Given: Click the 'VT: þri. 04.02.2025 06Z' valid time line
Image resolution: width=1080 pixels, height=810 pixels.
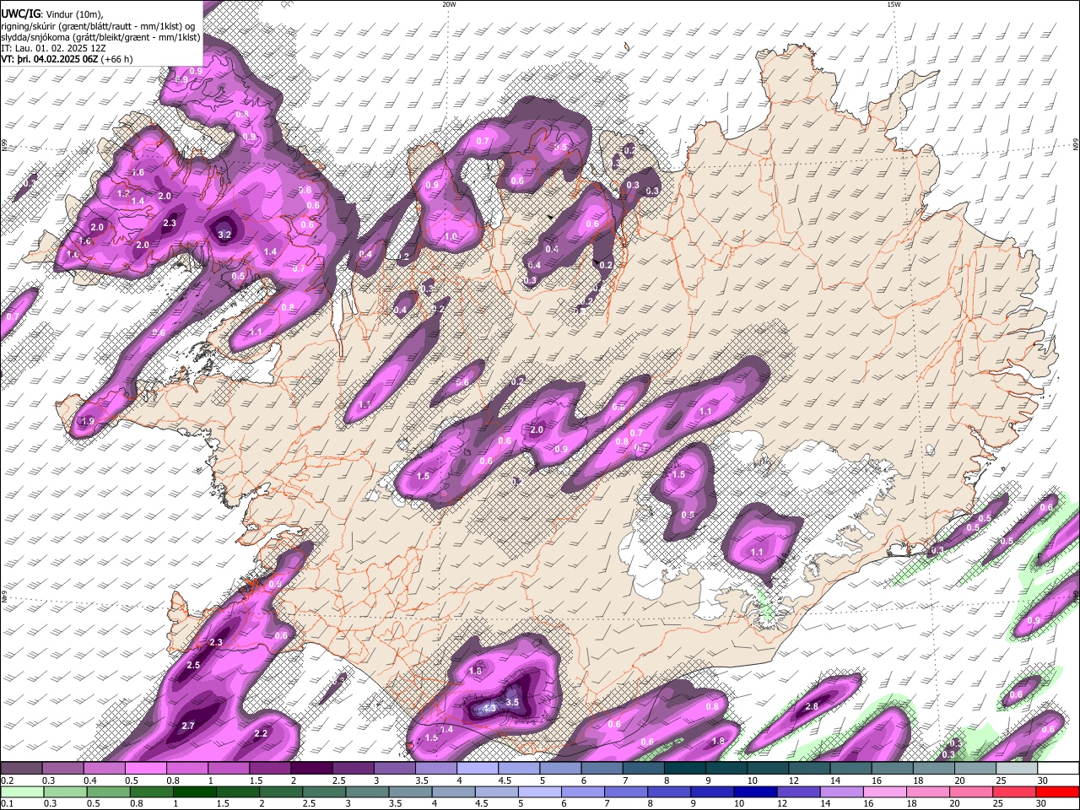Looking at the screenshot, I should pyautogui.click(x=49, y=59).
